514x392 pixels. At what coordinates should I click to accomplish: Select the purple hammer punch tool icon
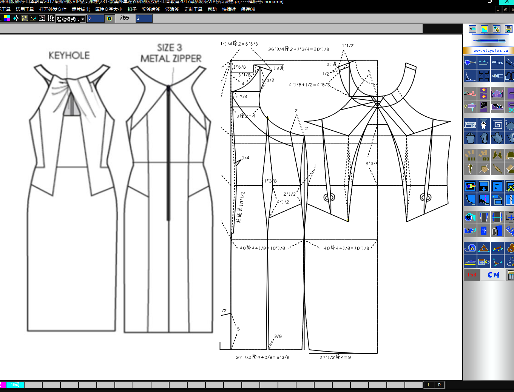(x=470, y=107)
